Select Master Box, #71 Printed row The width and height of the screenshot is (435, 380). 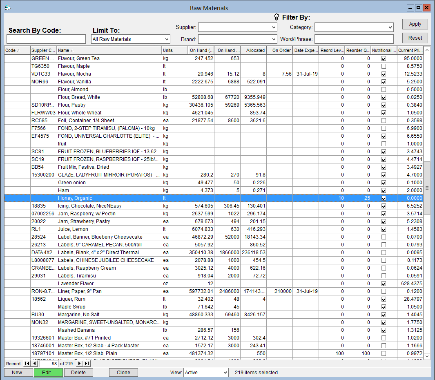tap(214, 338)
